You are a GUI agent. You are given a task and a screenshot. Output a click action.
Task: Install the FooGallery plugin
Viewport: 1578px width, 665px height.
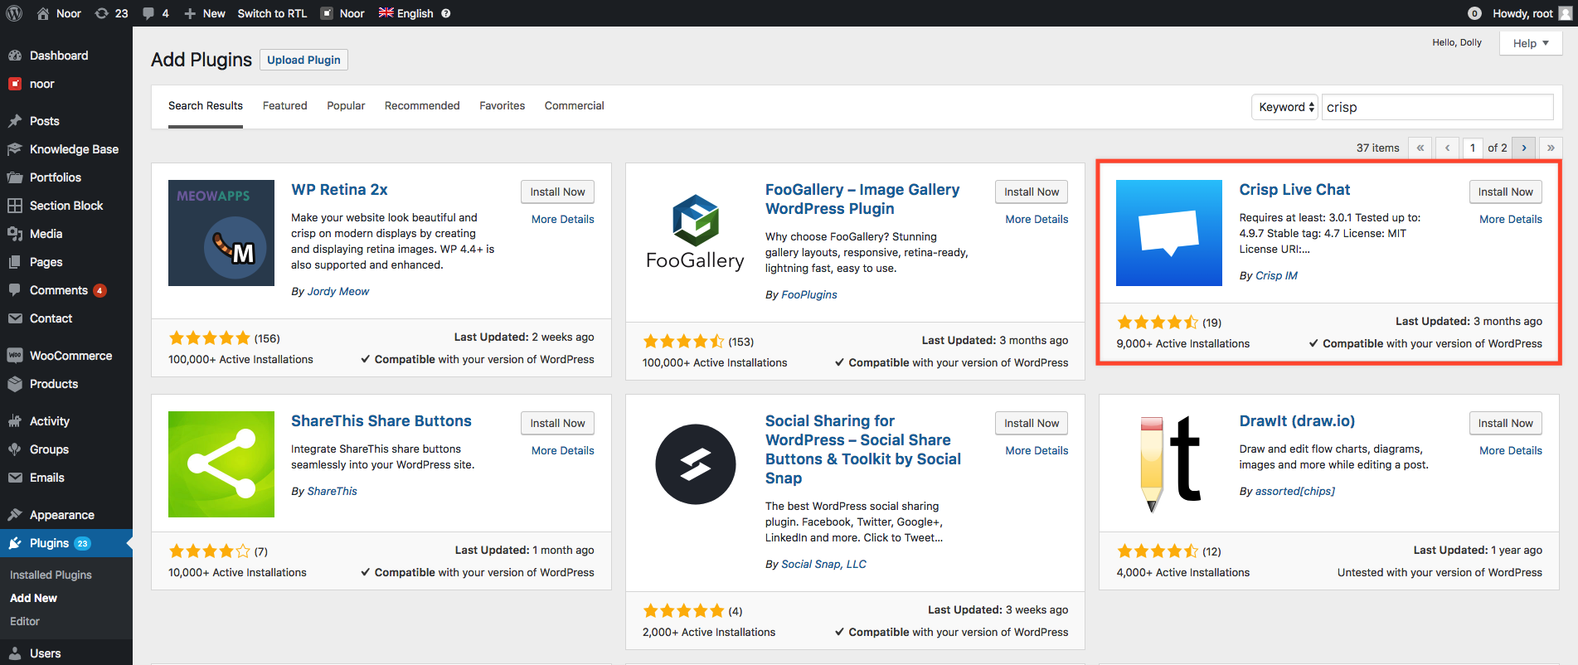pyautogui.click(x=1032, y=192)
